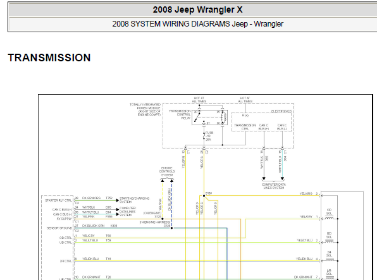Click the ELECTRONICS box label

[281, 111]
